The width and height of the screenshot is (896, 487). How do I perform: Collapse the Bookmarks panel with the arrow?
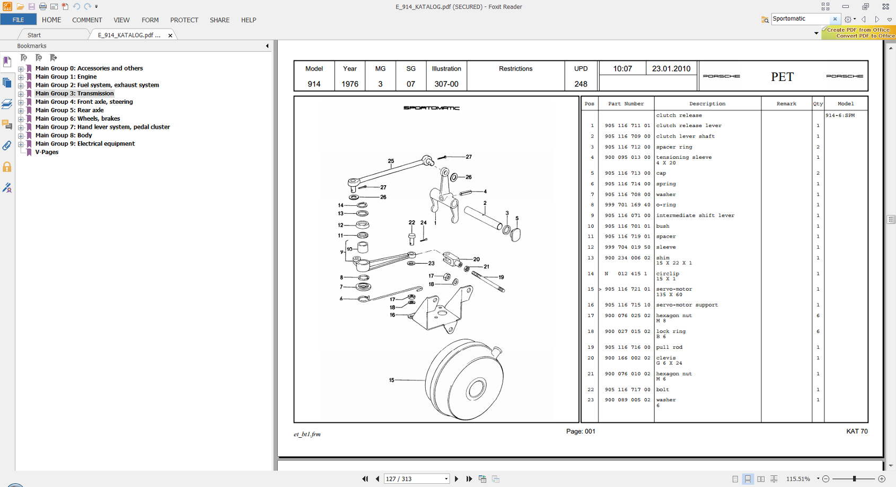click(x=267, y=46)
